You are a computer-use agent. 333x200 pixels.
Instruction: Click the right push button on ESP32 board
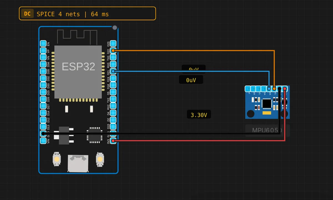[x=100, y=159]
